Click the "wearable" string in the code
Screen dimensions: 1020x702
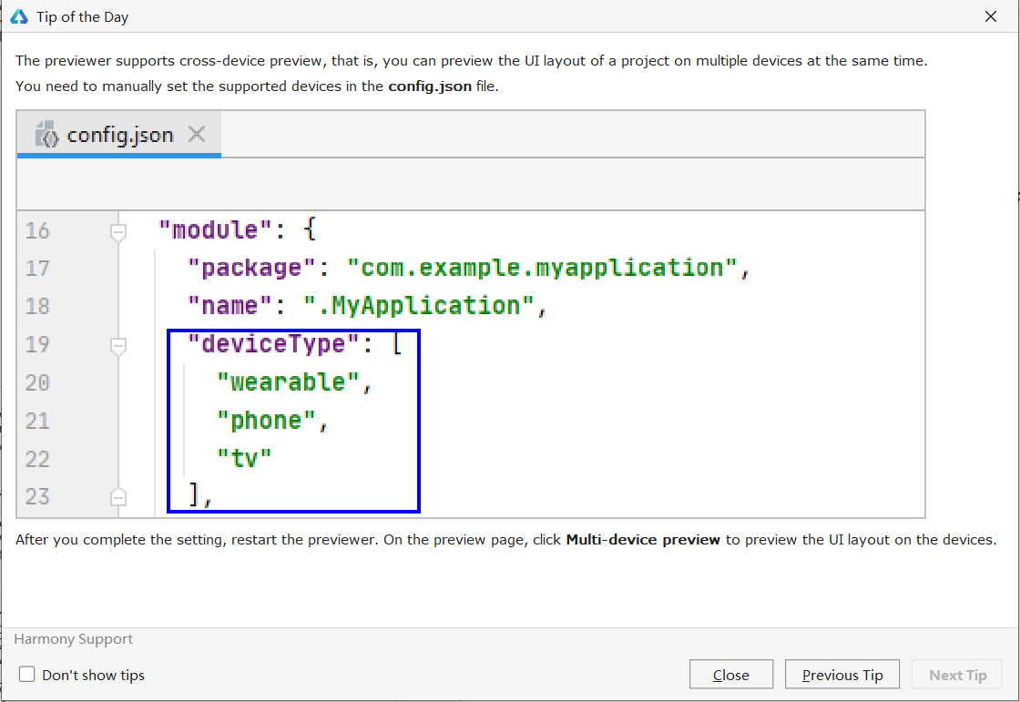288,382
